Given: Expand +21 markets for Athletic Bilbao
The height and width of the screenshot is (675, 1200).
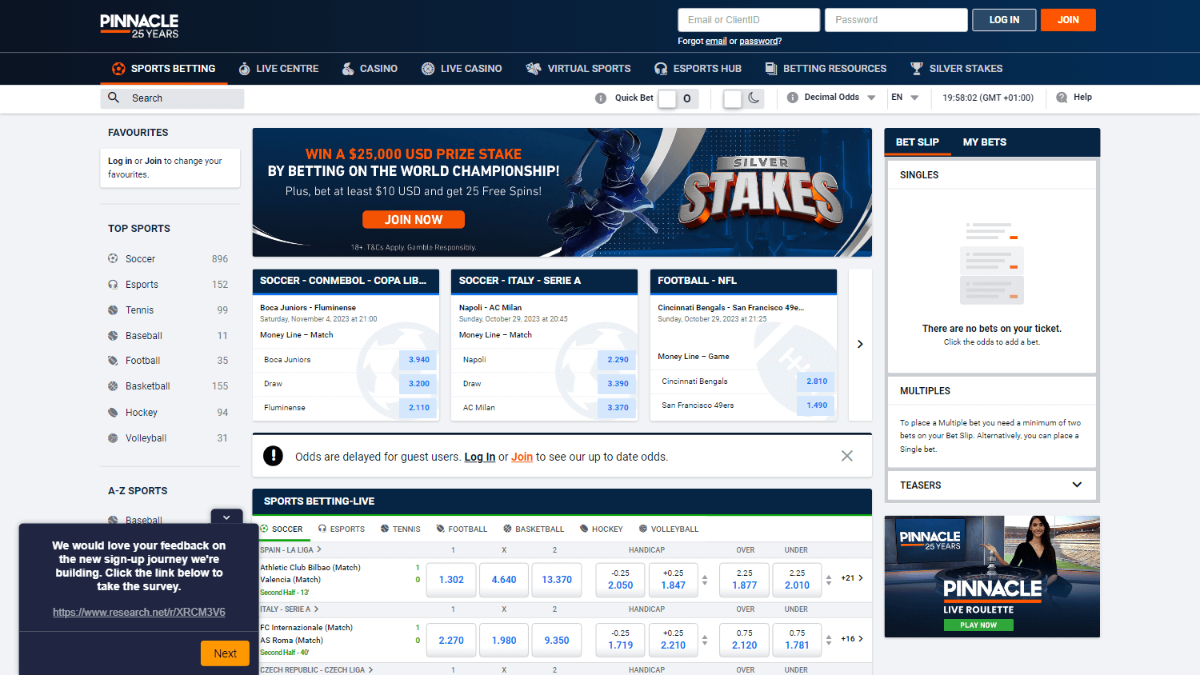Looking at the screenshot, I should coord(852,577).
